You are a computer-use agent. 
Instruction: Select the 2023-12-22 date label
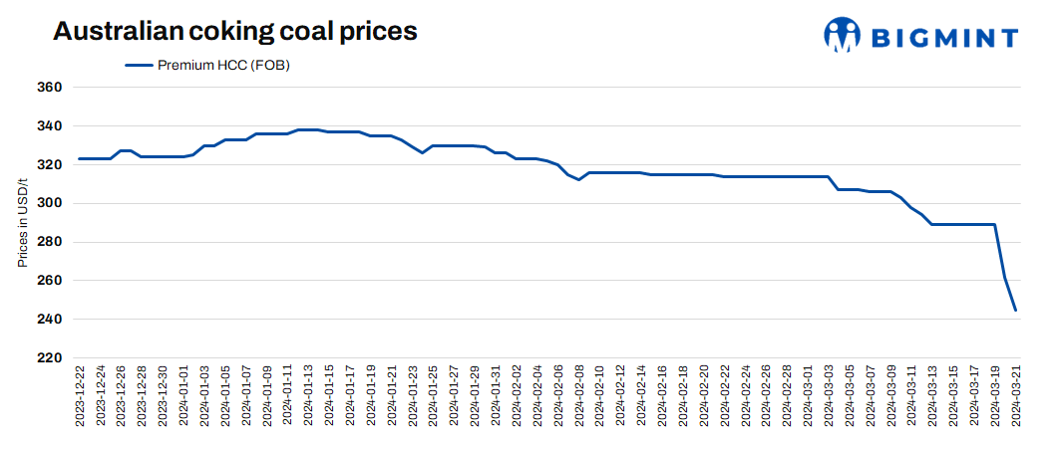[80, 396]
